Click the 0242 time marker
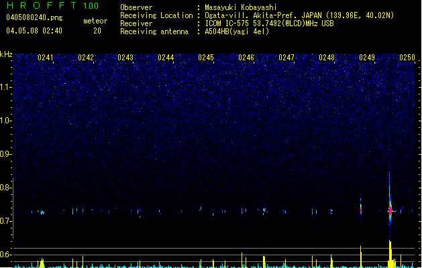The image size is (422, 268). pos(86,58)
